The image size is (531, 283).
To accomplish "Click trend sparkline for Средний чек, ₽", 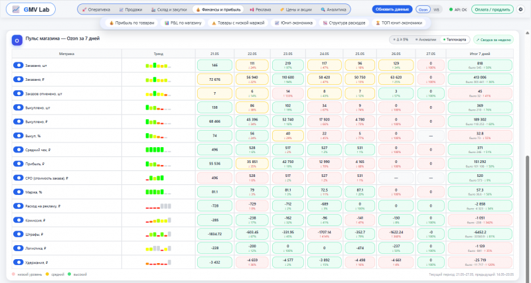I will (x=158, y=149).
